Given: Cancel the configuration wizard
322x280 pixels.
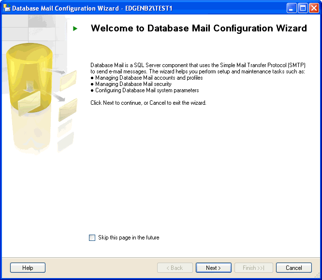Looking at the screenshot, I should [x=293, y=268].
